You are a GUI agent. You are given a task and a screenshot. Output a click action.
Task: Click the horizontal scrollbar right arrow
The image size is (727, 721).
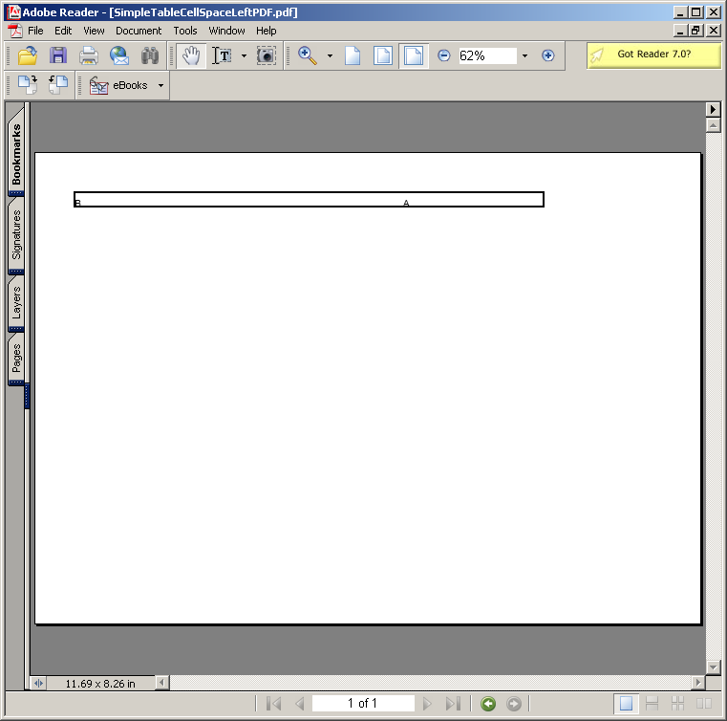[697, 683]
